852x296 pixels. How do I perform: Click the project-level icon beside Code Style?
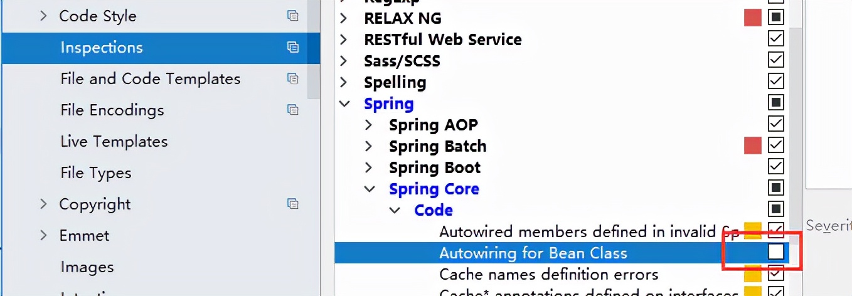point(292,16)
